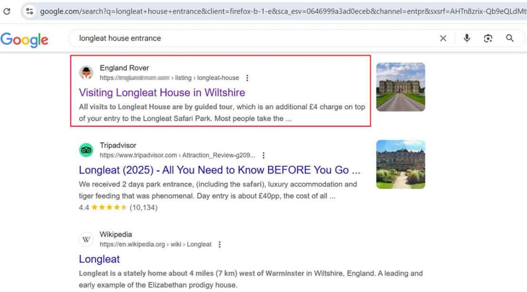Start voice search with microphone icon
This screenshot has width=527, height=292.
click(x=467, y=39)
